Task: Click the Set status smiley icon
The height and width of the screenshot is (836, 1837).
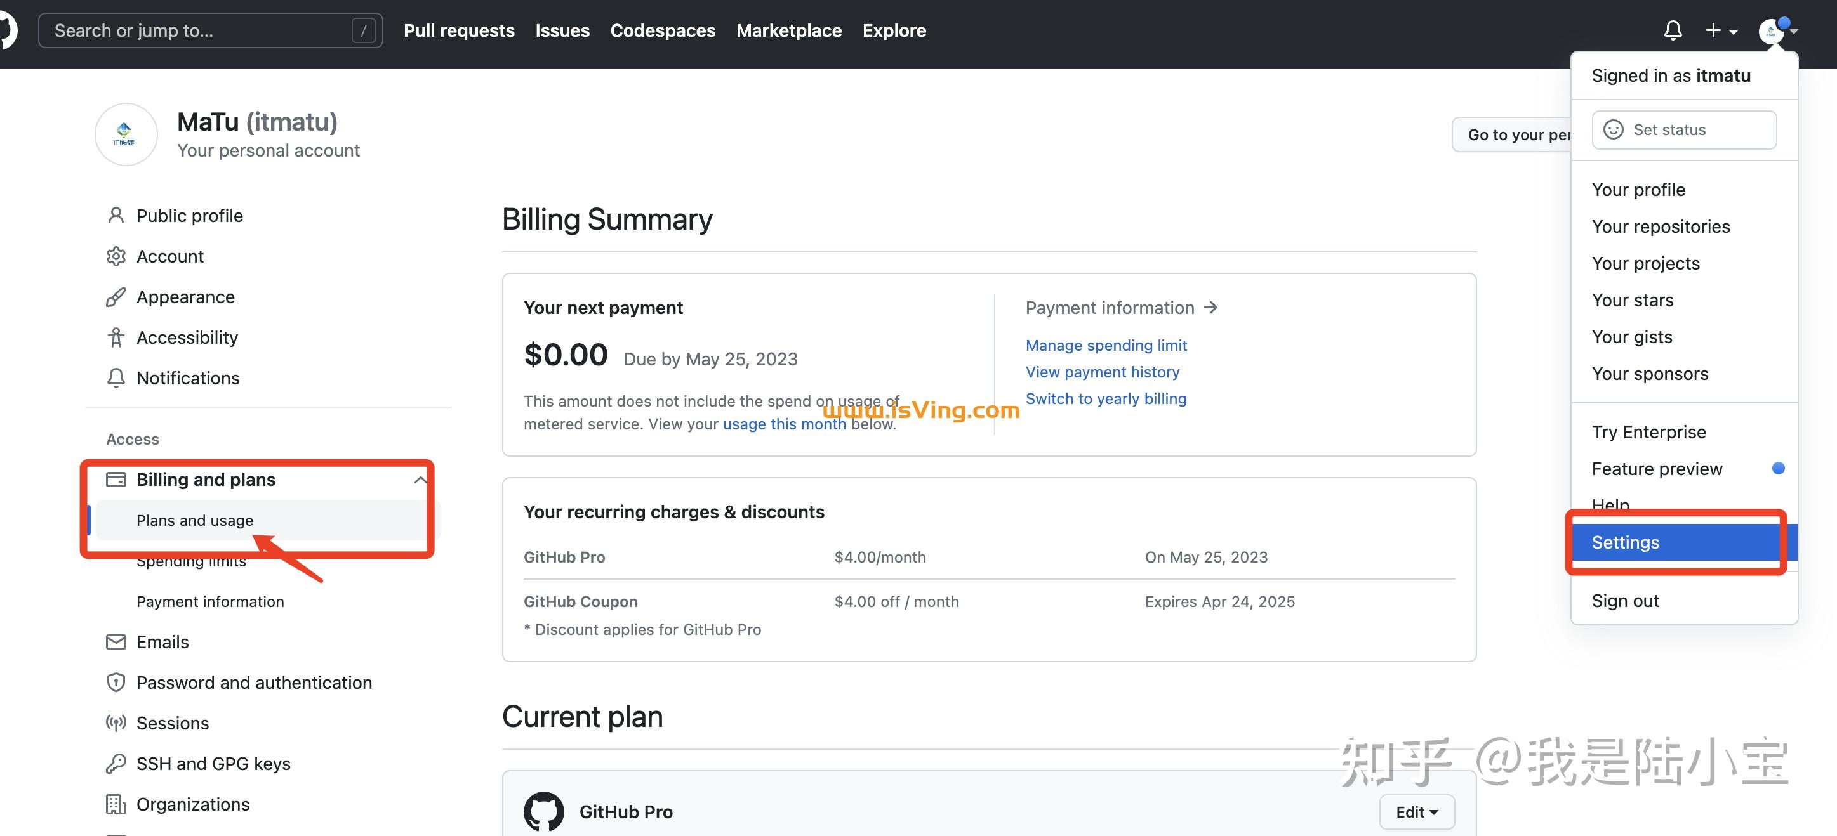Action: tap(1613, 129)
